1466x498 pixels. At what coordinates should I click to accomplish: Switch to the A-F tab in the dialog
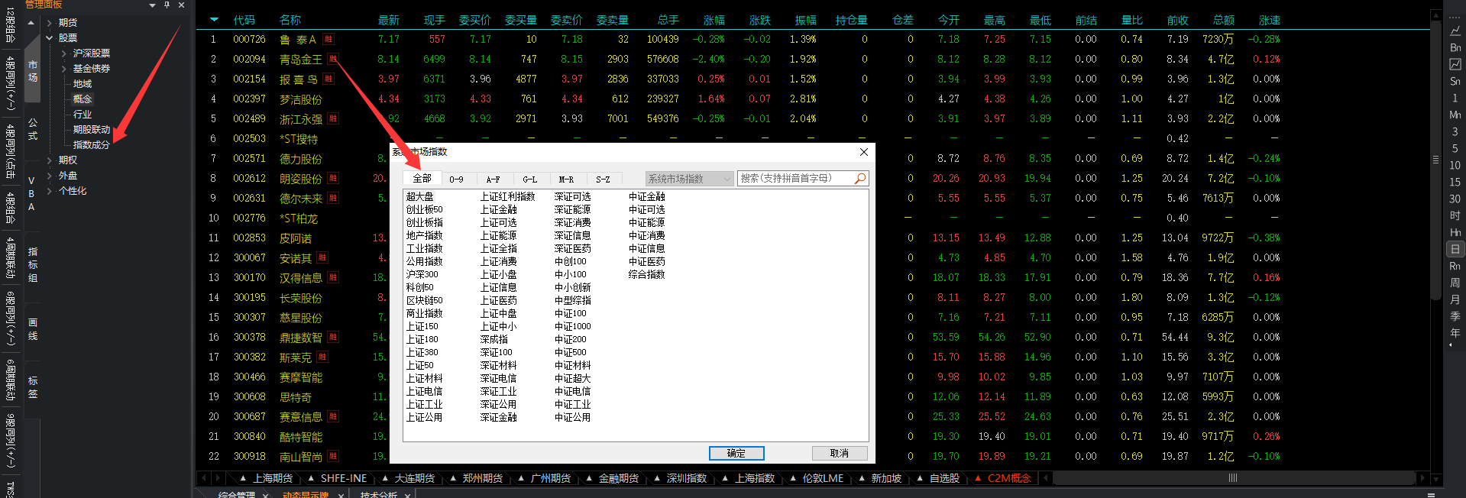point(493,179)
